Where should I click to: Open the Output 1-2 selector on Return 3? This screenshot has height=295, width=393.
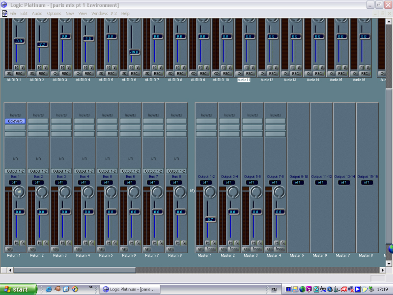(x=61, y=171)
